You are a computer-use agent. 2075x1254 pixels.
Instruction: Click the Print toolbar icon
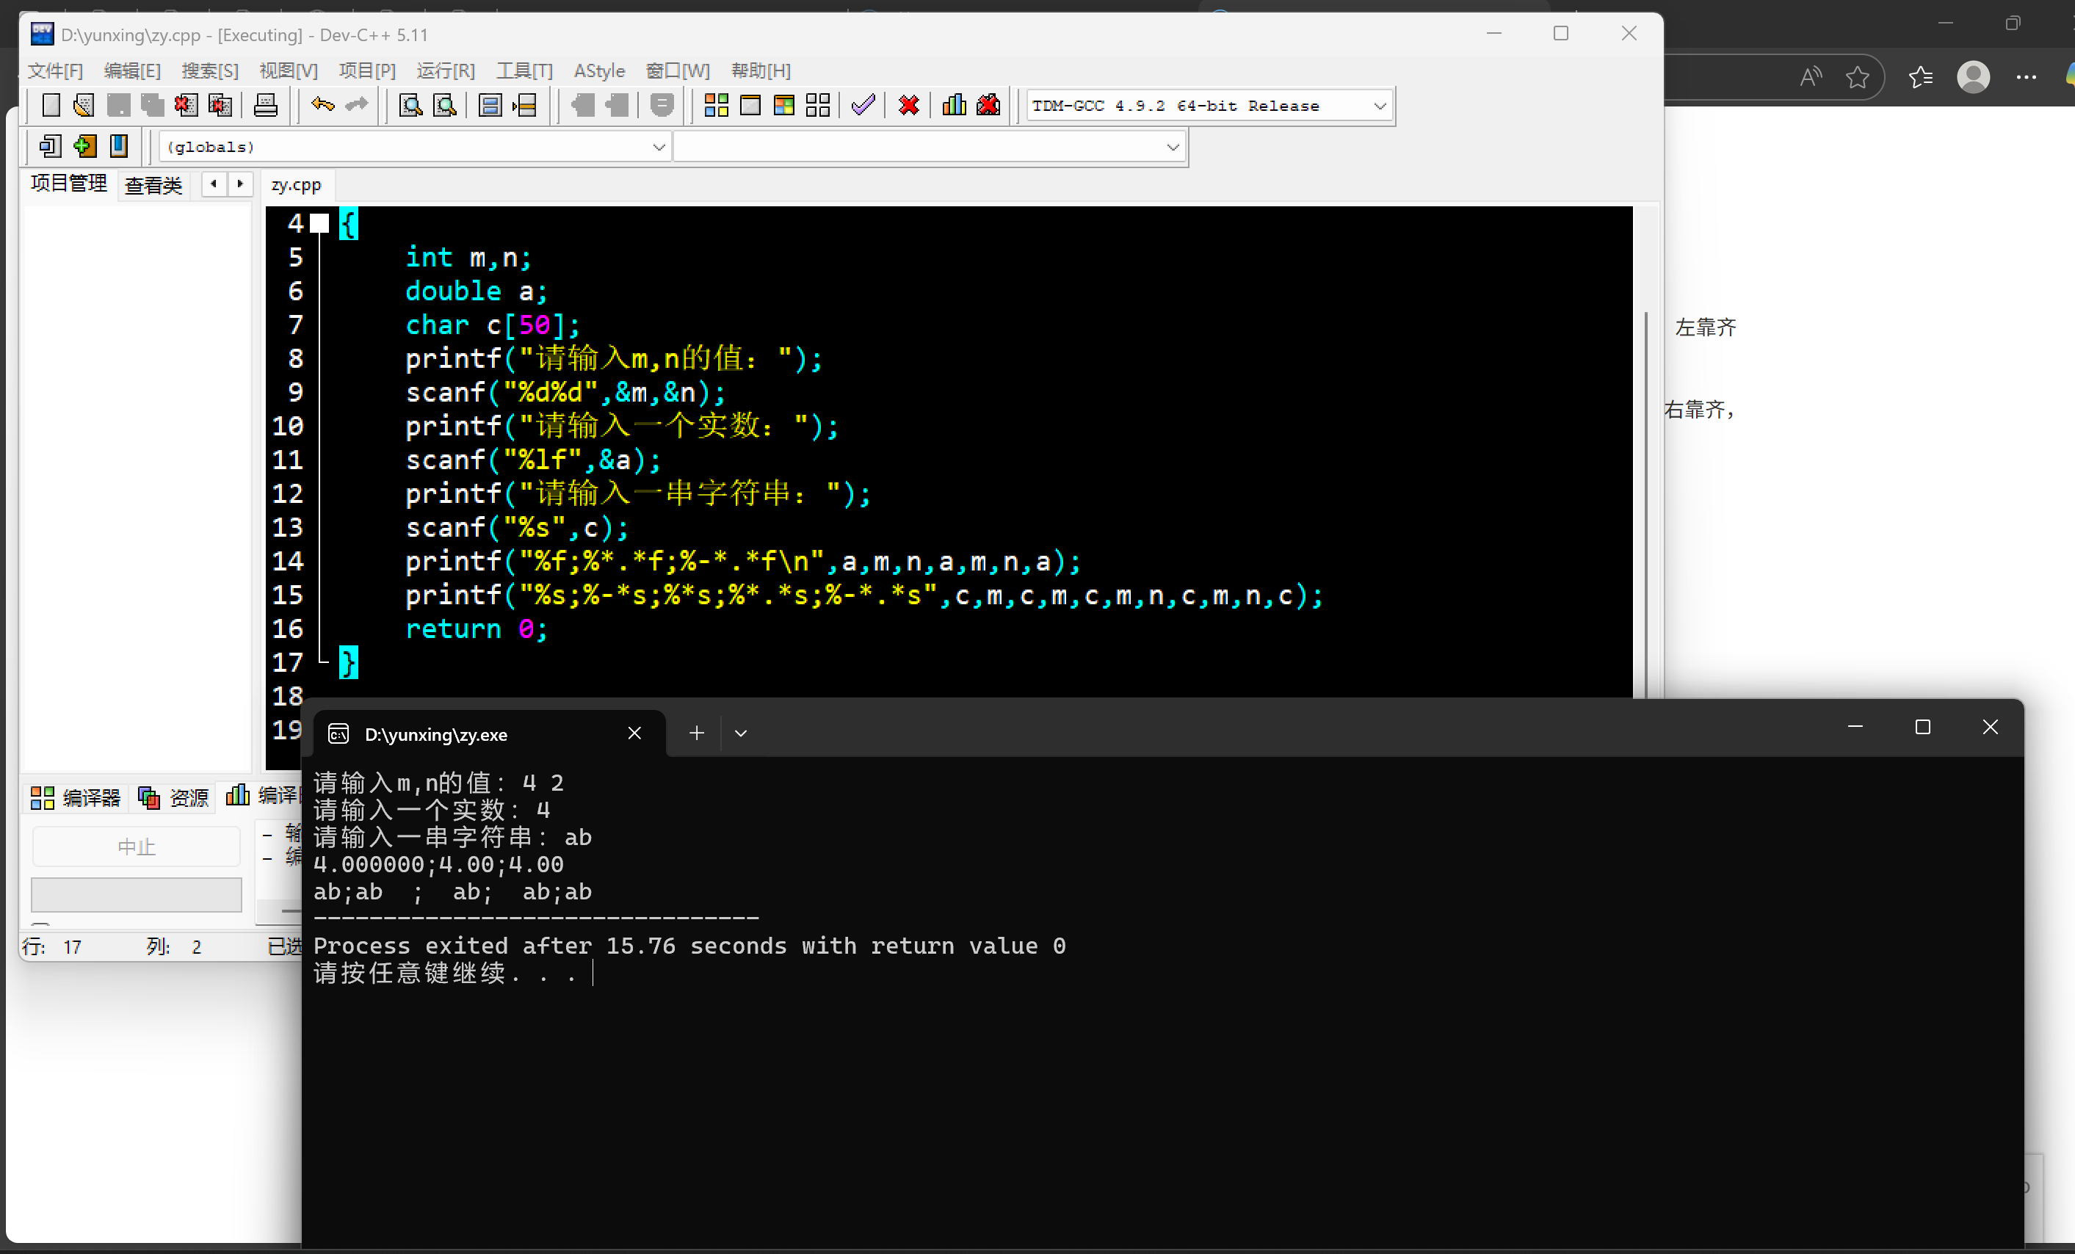tap(265, 105)
